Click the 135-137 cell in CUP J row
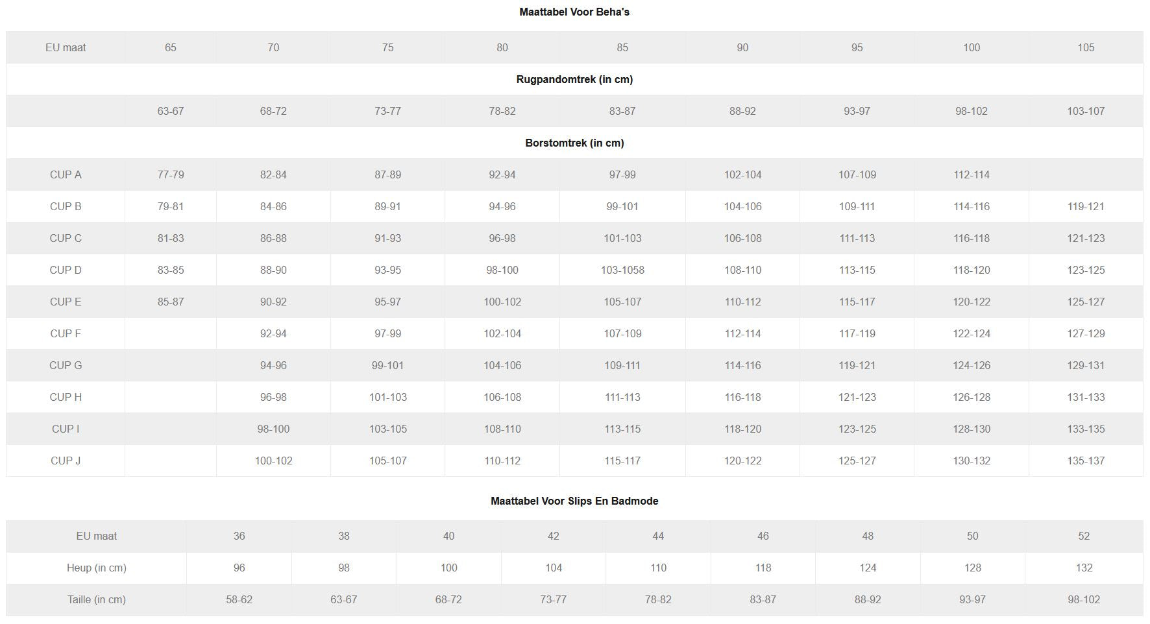Image resolution: width=1150 pixels, height=624 pixels. click(x=1086, y=461)
